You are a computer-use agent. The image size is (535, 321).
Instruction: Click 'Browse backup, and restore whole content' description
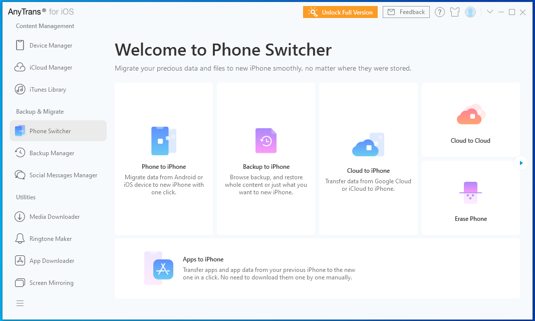(266, 185)
